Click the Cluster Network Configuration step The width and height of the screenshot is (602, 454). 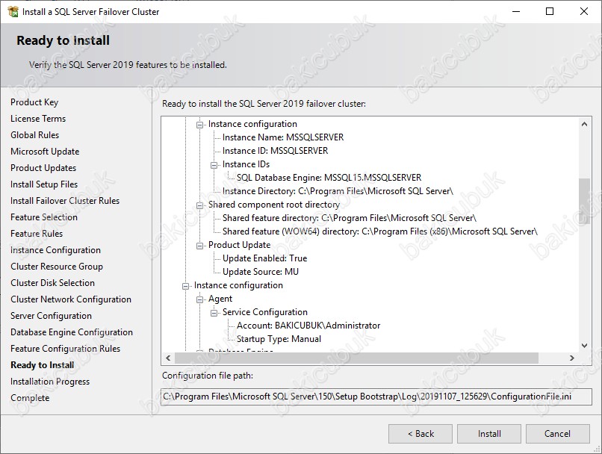pyautogui.click(x=71, y=299)
